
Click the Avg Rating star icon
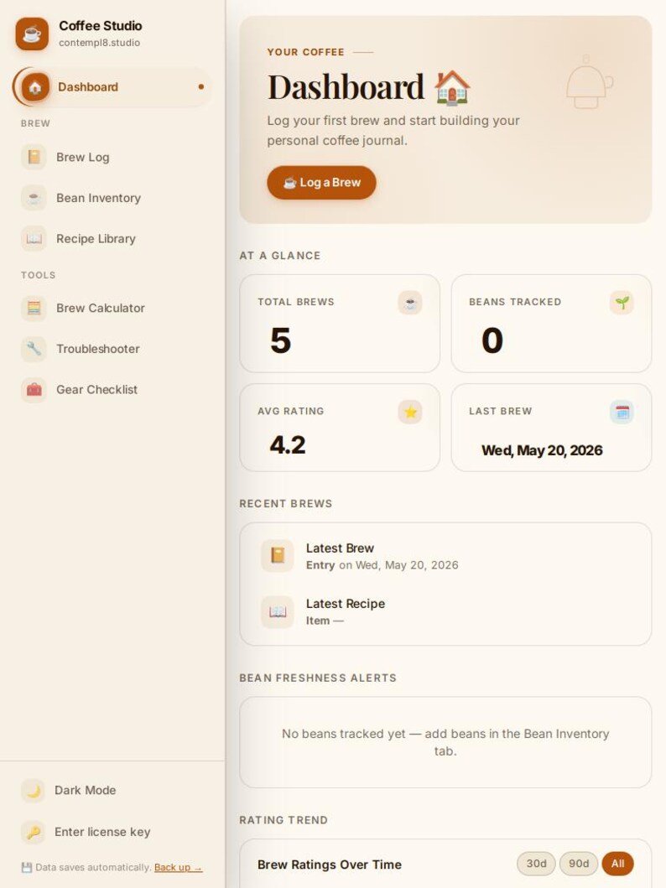[410, 412]
